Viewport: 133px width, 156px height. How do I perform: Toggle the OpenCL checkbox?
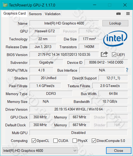pos(34,141)
